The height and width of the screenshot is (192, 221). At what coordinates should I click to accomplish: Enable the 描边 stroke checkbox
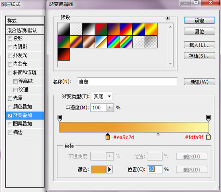(x=10, y=133)
